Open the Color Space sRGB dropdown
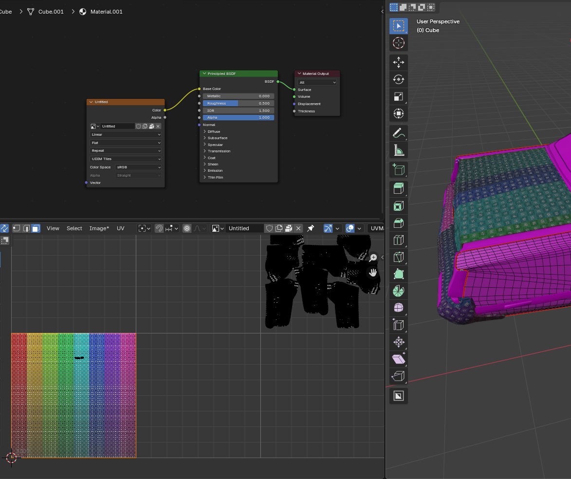The height and width of the screenshot is (479, 571). point(138,167)
